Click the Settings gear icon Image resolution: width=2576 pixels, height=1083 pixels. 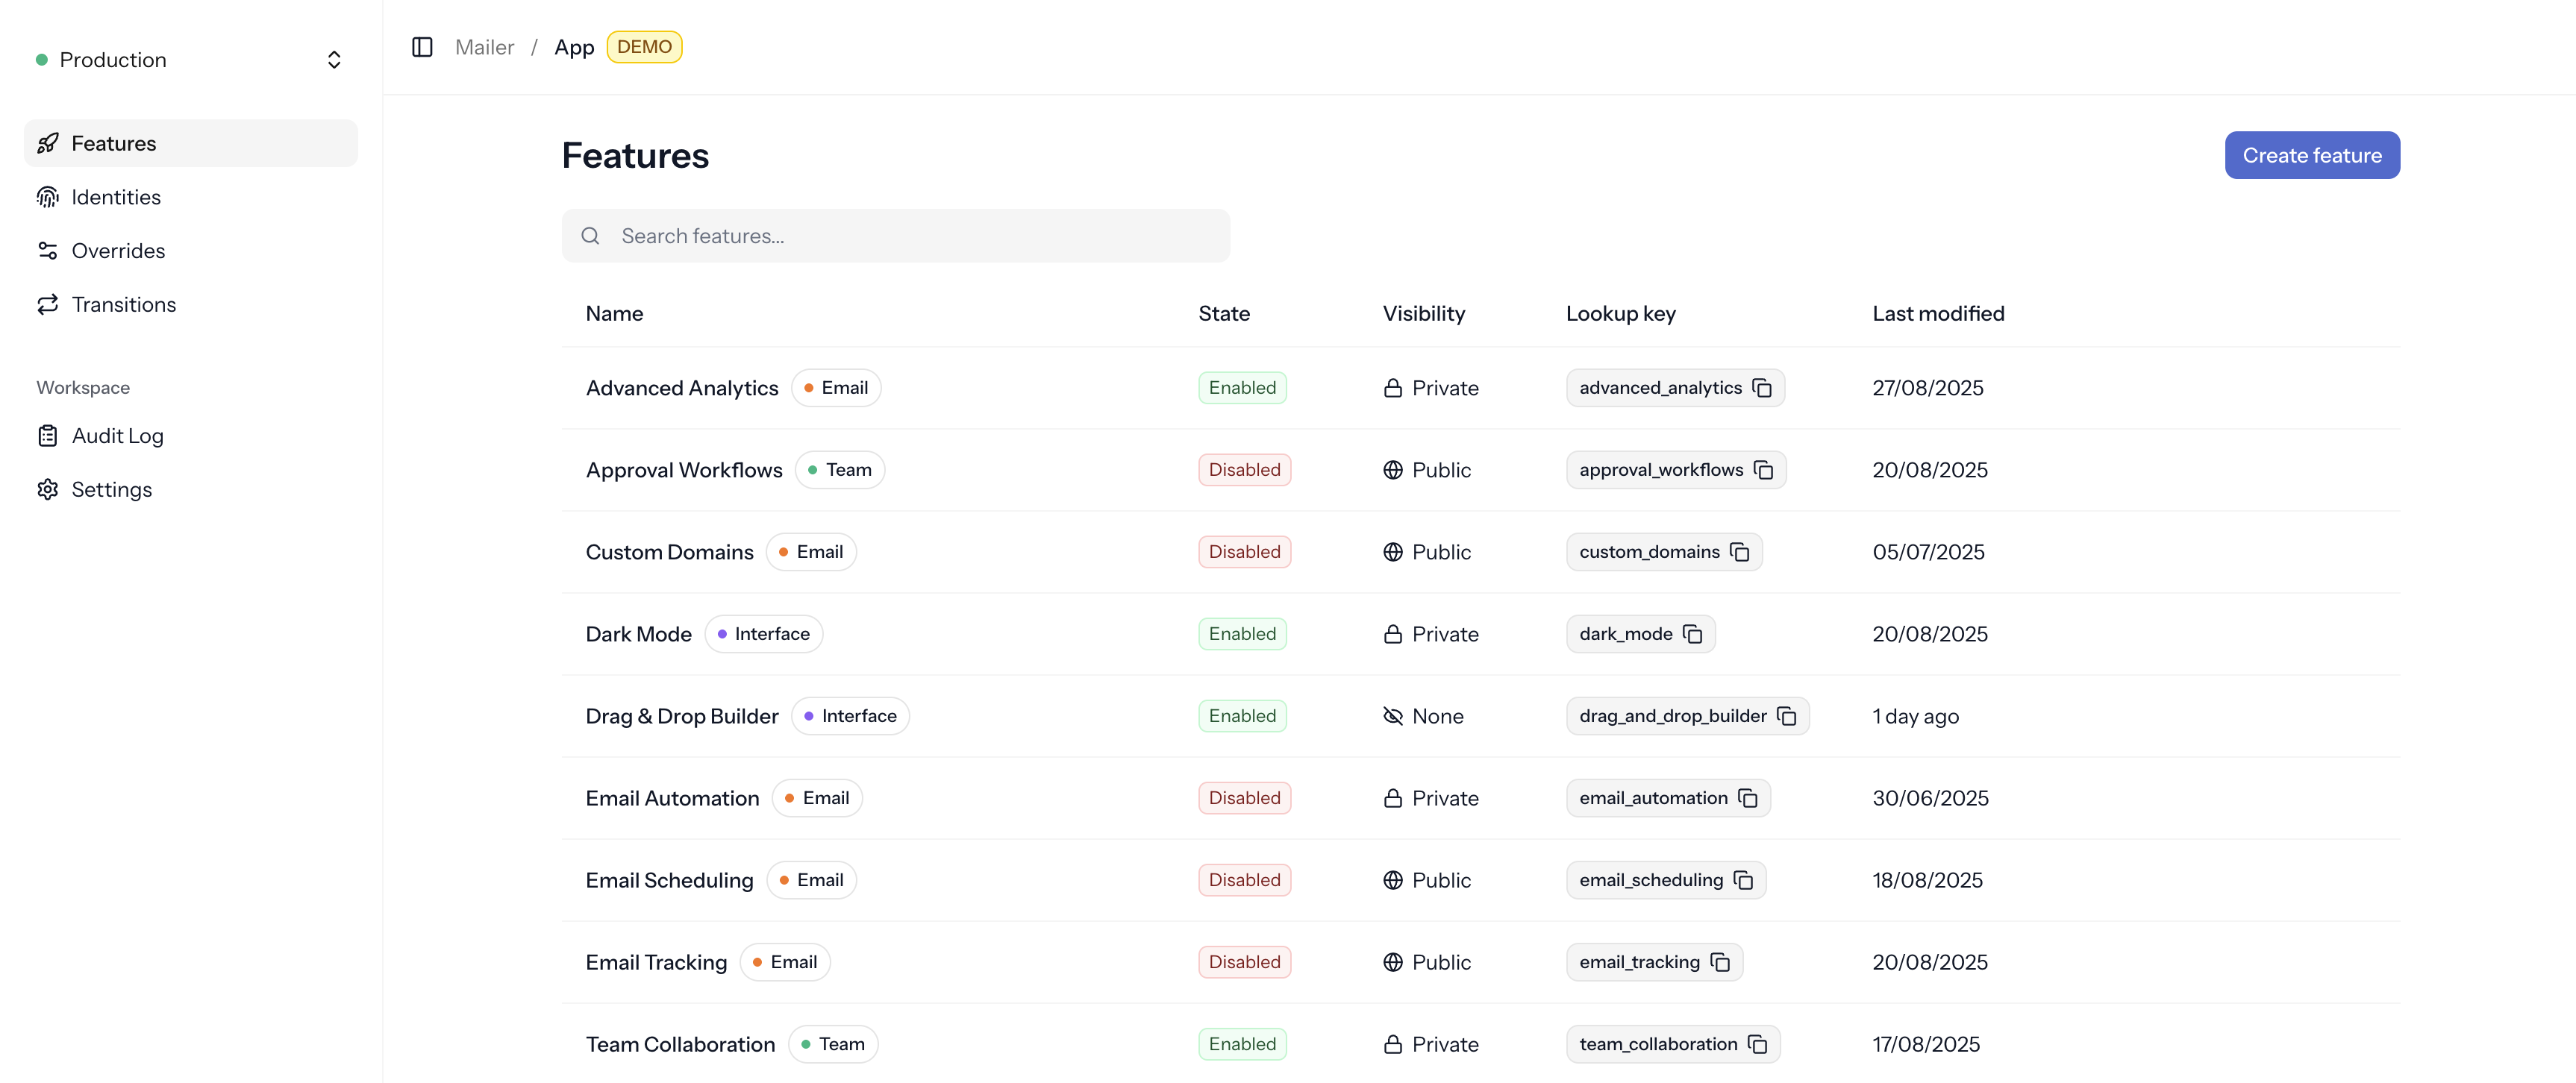[x=47, y=489]
